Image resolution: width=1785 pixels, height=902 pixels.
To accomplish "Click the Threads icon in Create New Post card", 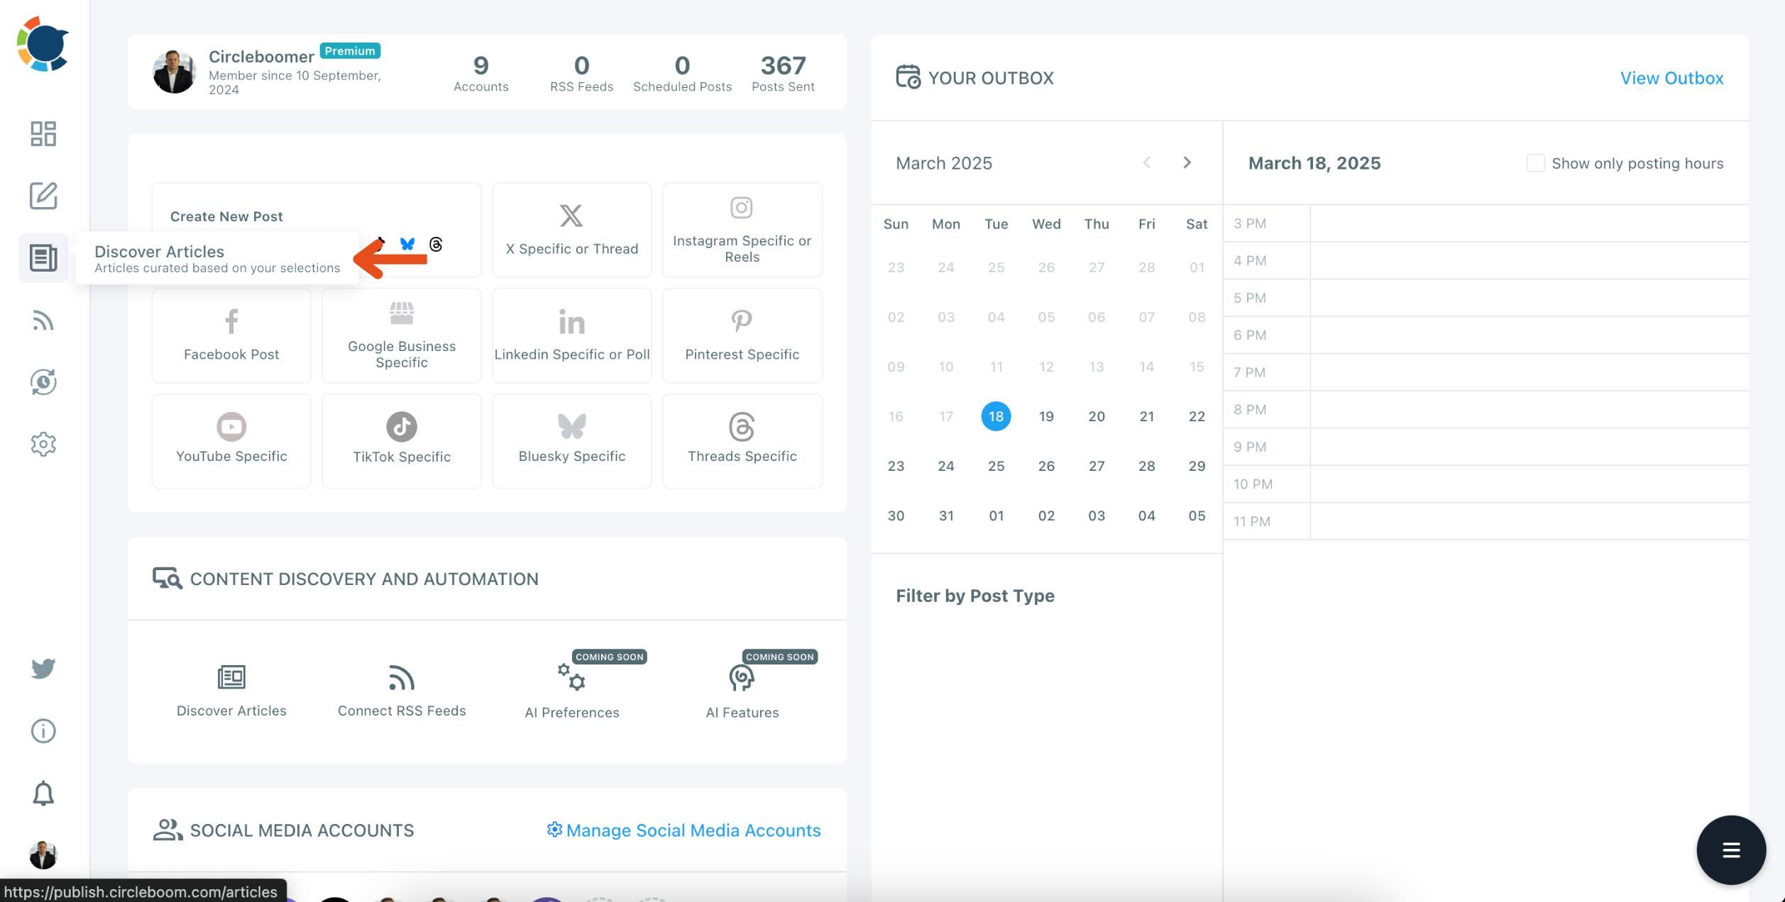I will [x=436, y=245].
